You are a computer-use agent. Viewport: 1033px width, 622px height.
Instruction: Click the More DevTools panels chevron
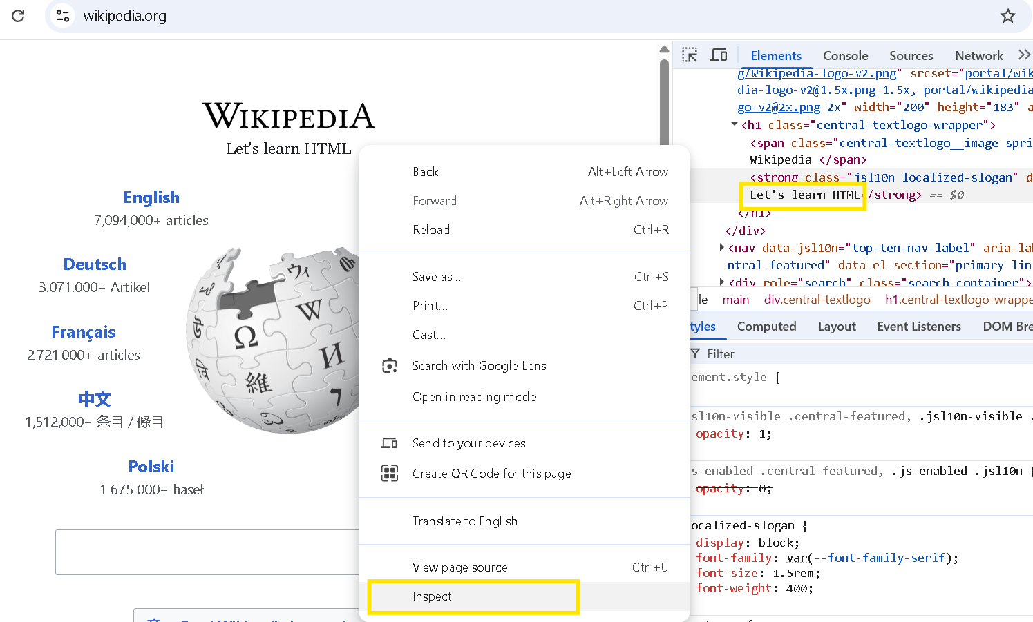1025,55
